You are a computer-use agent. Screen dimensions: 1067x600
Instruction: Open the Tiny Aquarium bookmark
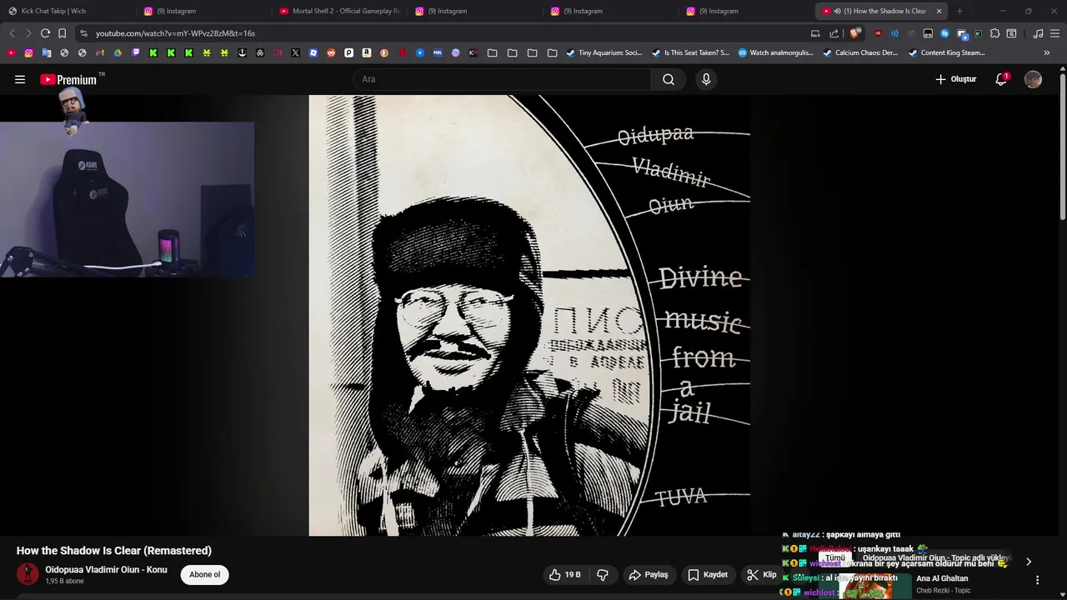click(x=604, y=52)
